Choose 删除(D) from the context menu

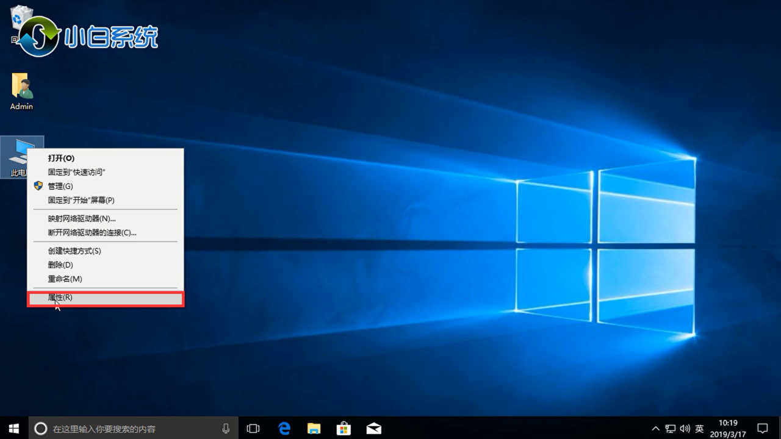[105, 265]
